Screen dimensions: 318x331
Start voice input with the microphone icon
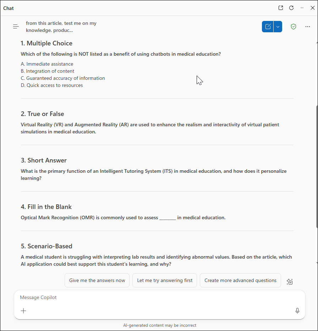point(297,310)
